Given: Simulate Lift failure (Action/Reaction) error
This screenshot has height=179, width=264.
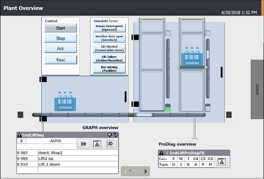Looking at the screenshot, I should click(x=109, y=58).
